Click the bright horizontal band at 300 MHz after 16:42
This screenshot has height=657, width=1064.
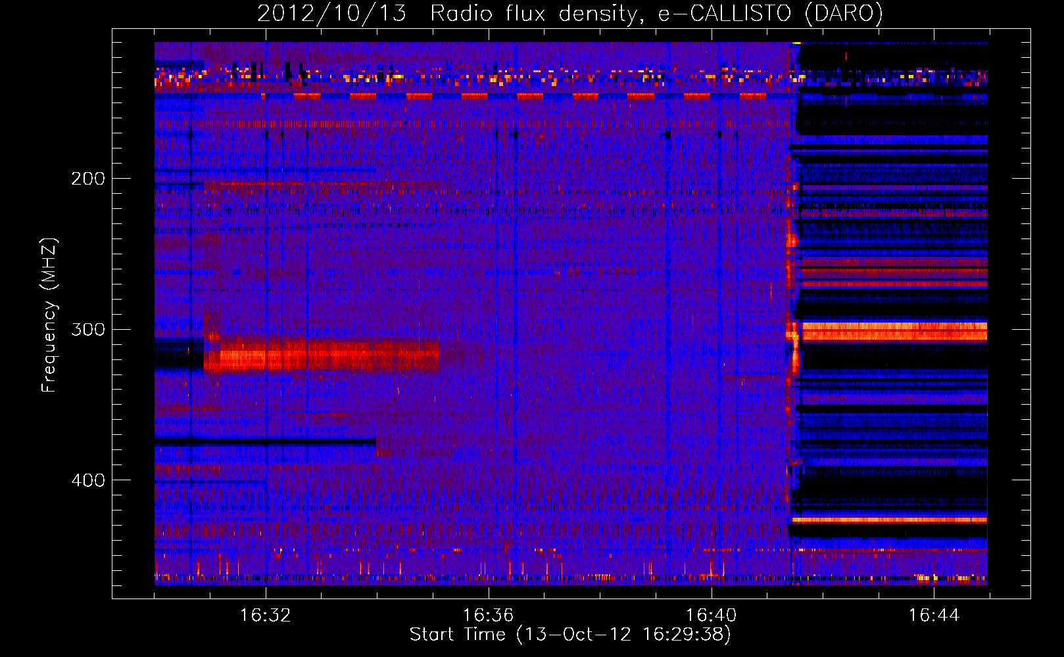894,331
